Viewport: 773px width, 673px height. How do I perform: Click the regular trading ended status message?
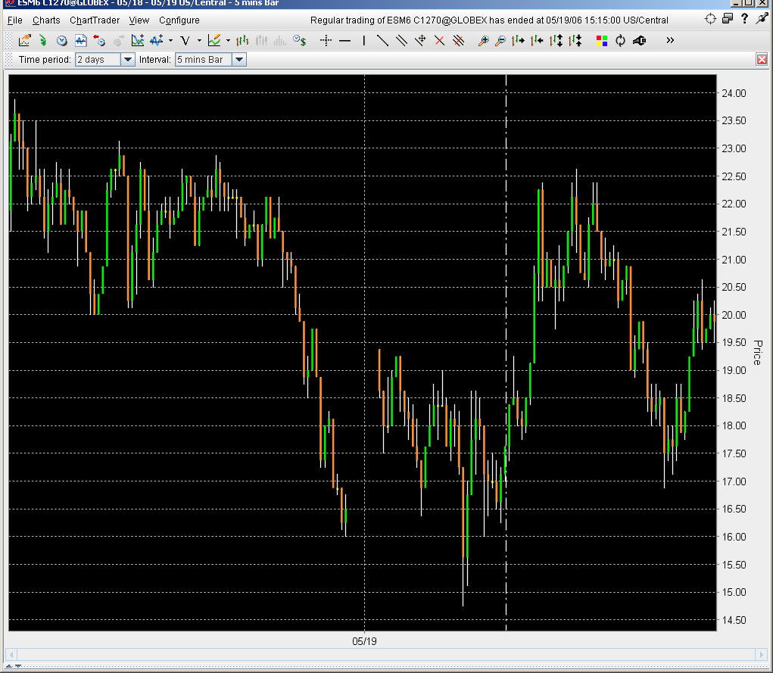pos(489,20)
